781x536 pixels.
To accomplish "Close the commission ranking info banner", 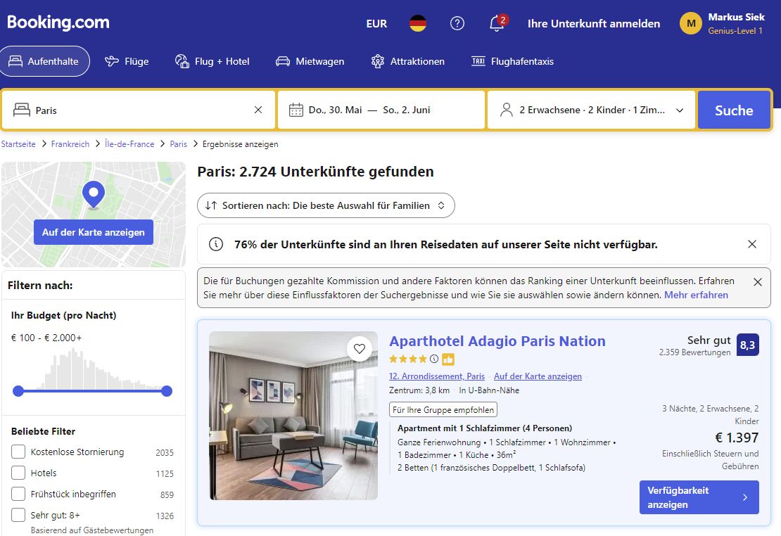I will click(x=758, y=282).
